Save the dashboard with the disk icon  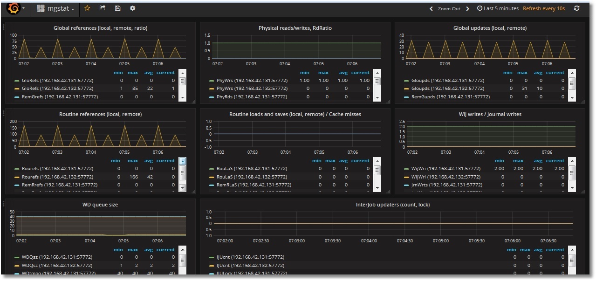pos(117,8)
